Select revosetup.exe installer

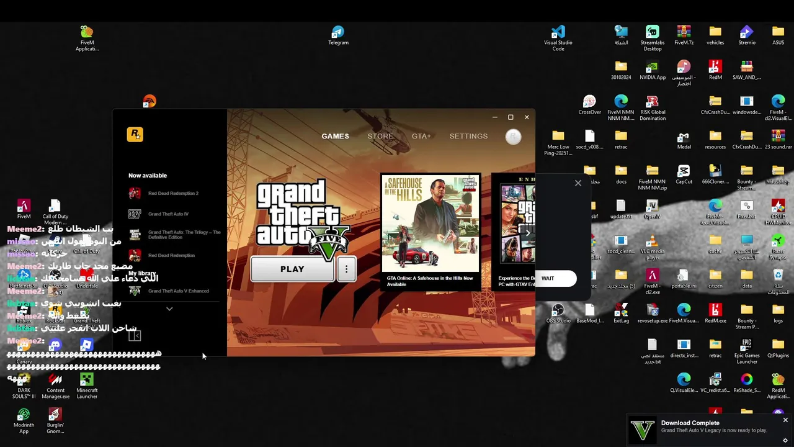[x=653, y=314]
